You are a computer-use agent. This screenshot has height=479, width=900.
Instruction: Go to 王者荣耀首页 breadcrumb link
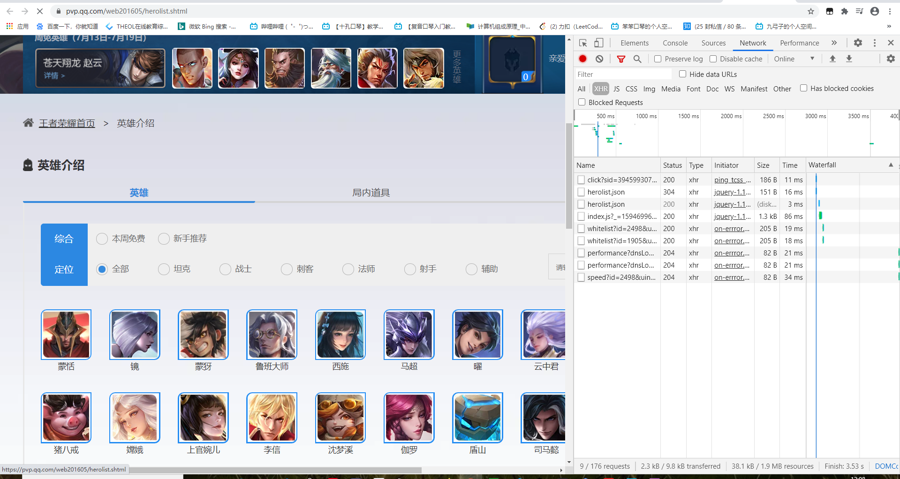coord(67,123)
